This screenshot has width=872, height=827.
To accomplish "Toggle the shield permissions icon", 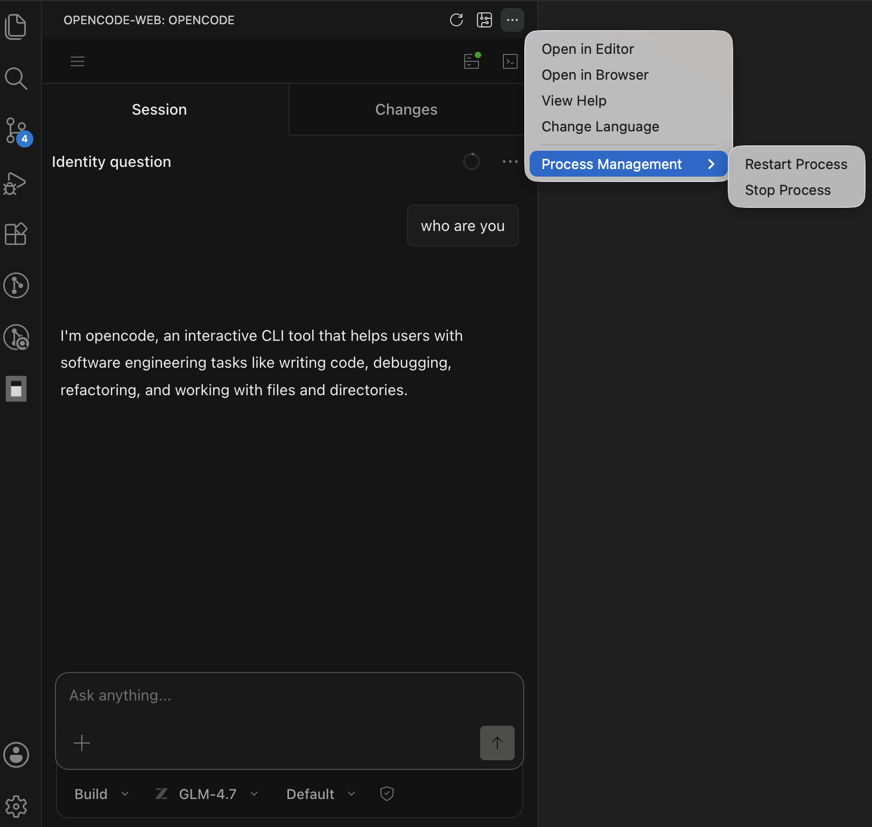I will (x=387, y=794).
